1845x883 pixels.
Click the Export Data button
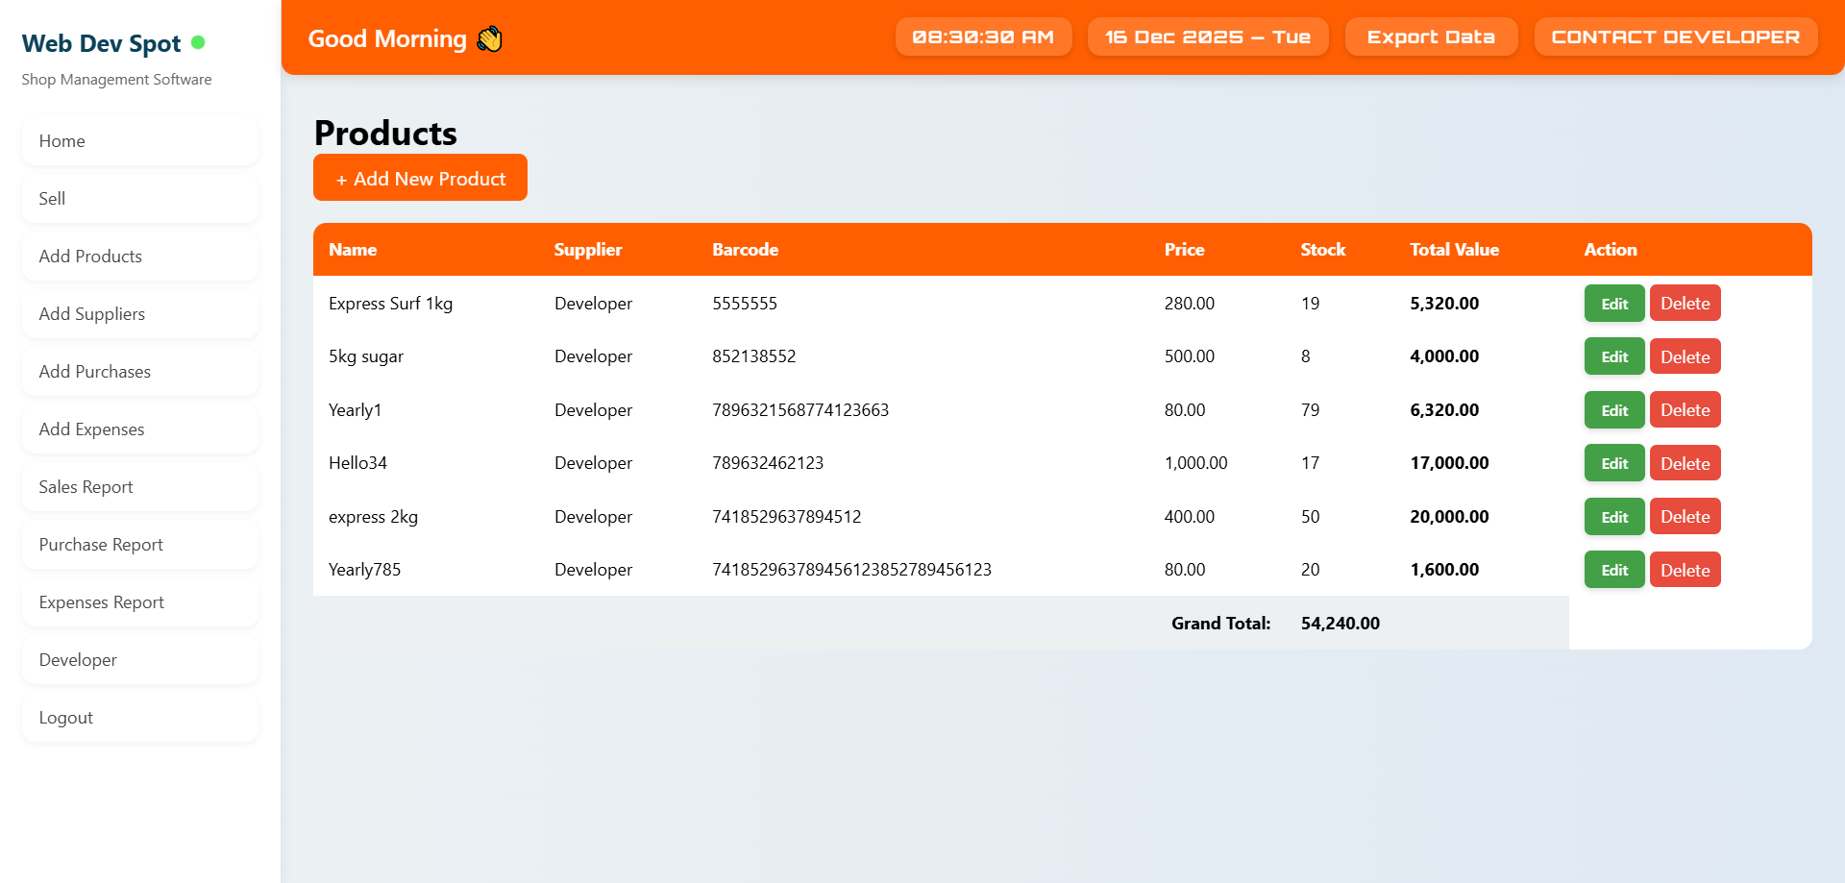point(1431,37)
